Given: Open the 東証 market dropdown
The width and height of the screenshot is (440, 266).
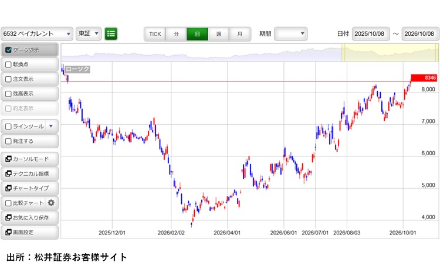Looking at the screenshot, I should (x=89, y=34).
